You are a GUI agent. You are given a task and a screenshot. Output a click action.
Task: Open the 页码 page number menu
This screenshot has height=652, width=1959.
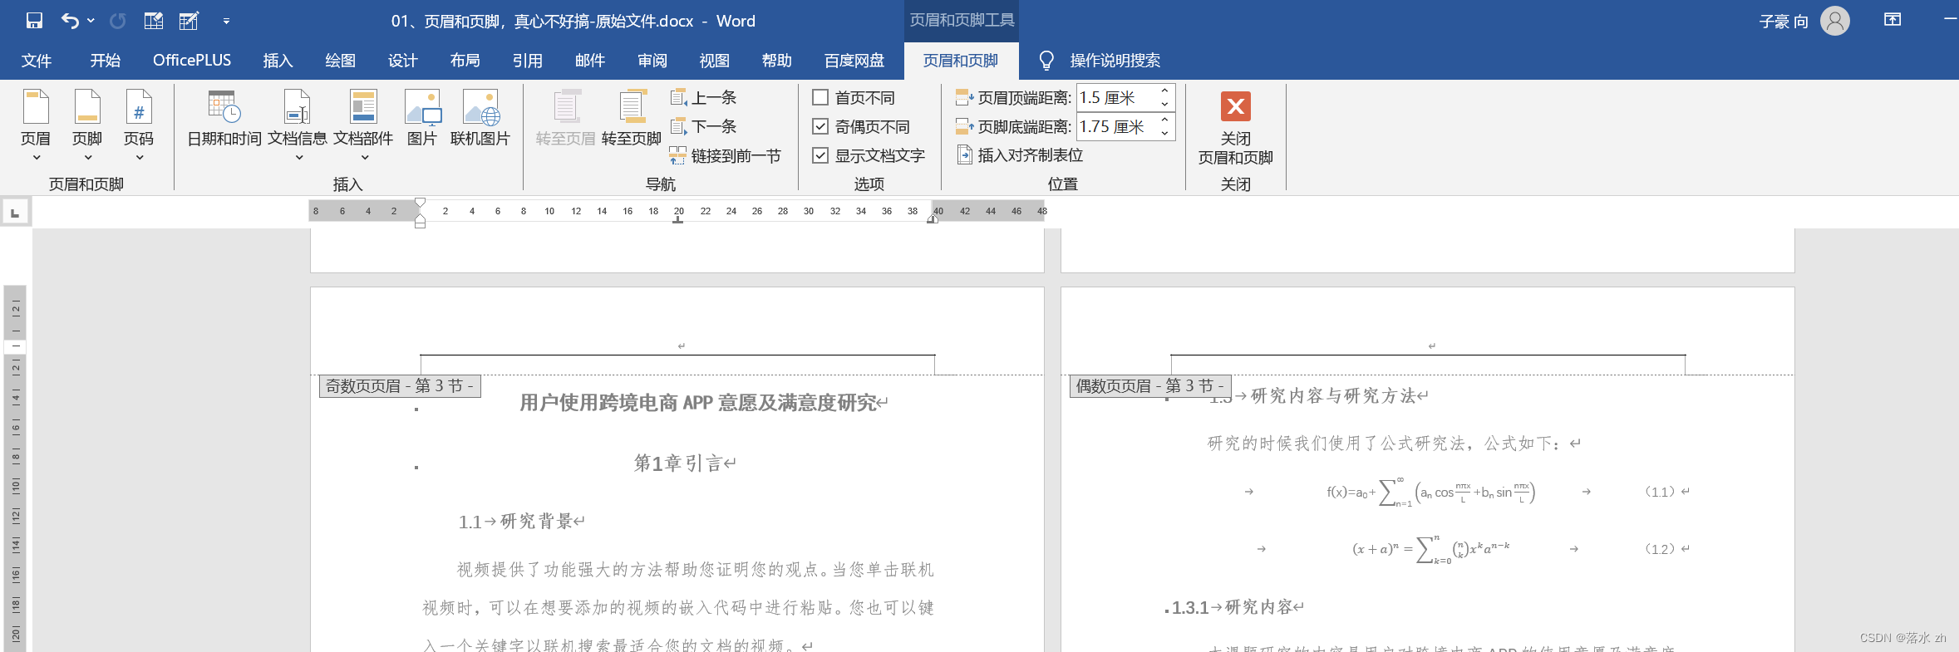pyautogui.click(x=139, y=125)
